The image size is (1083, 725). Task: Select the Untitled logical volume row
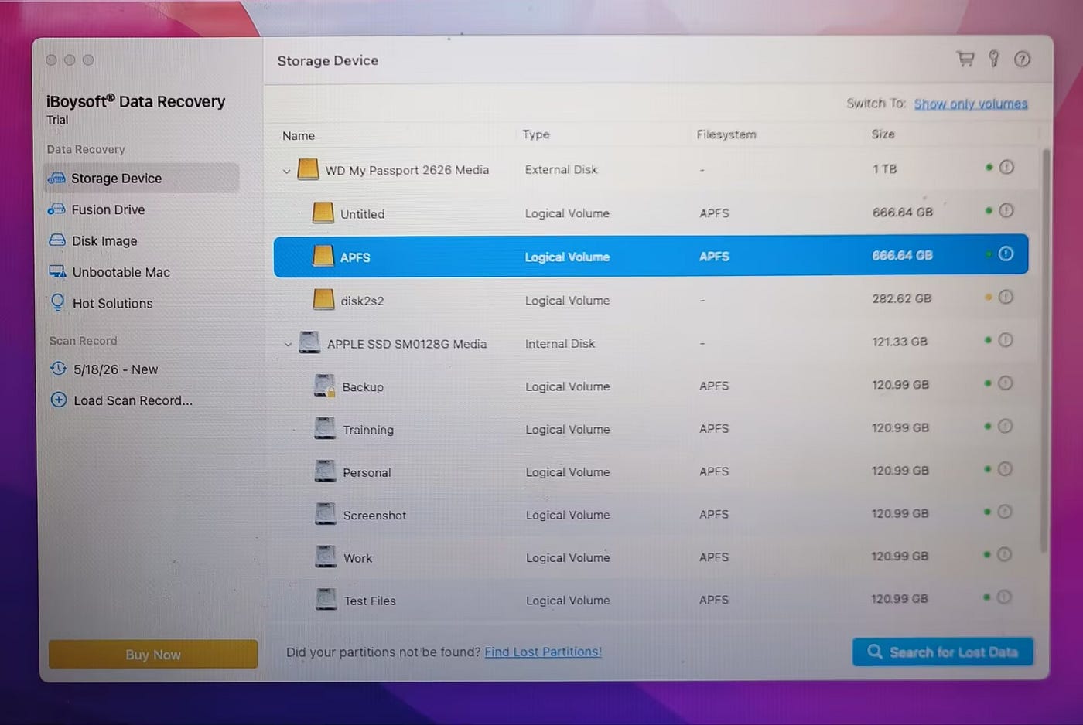[651, 213]
